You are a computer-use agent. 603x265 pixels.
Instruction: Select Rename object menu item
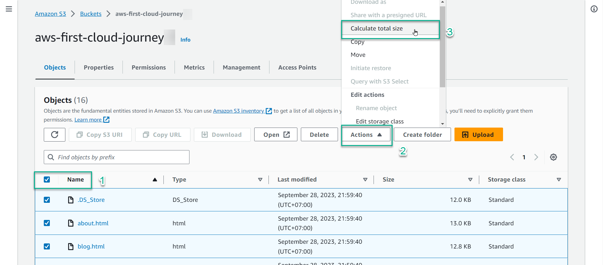click(390, 108)
